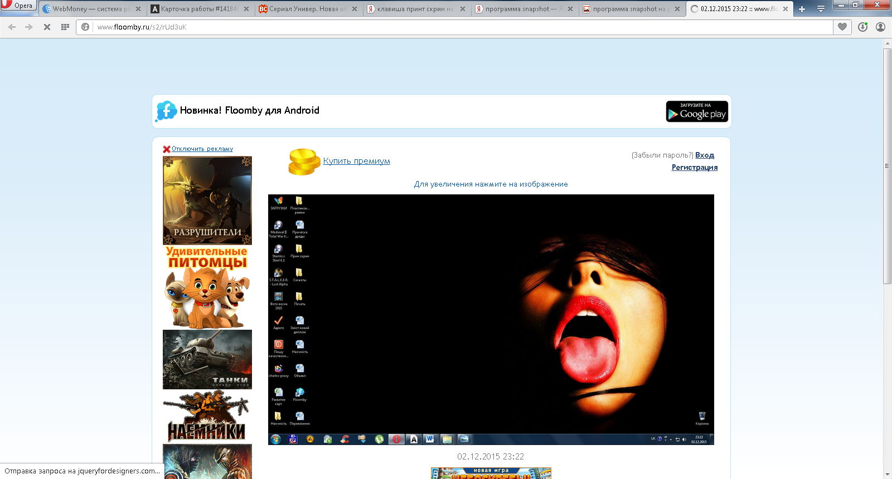
Task: Enlarge the desktop screenshot image
Action: point(491,319)
